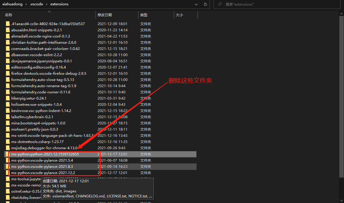344x203 pixels.
Task: Click folder icon next to formulahendry.code-runner-0.11.6
Action: [7, 92]
